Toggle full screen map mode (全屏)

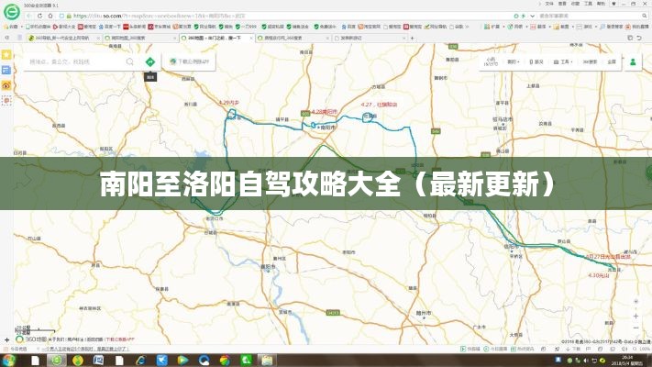(x=611, y=62)
